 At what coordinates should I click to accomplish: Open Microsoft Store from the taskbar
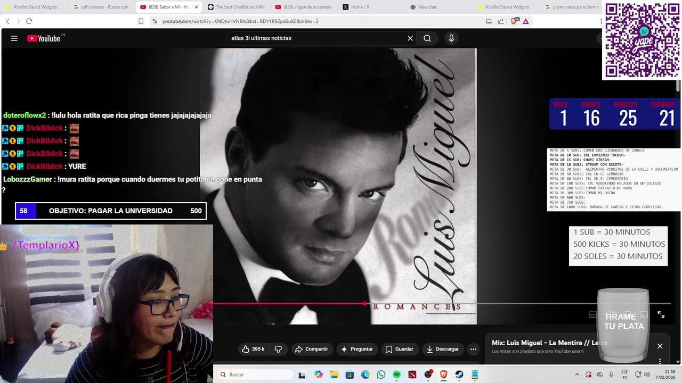[350, 374]
